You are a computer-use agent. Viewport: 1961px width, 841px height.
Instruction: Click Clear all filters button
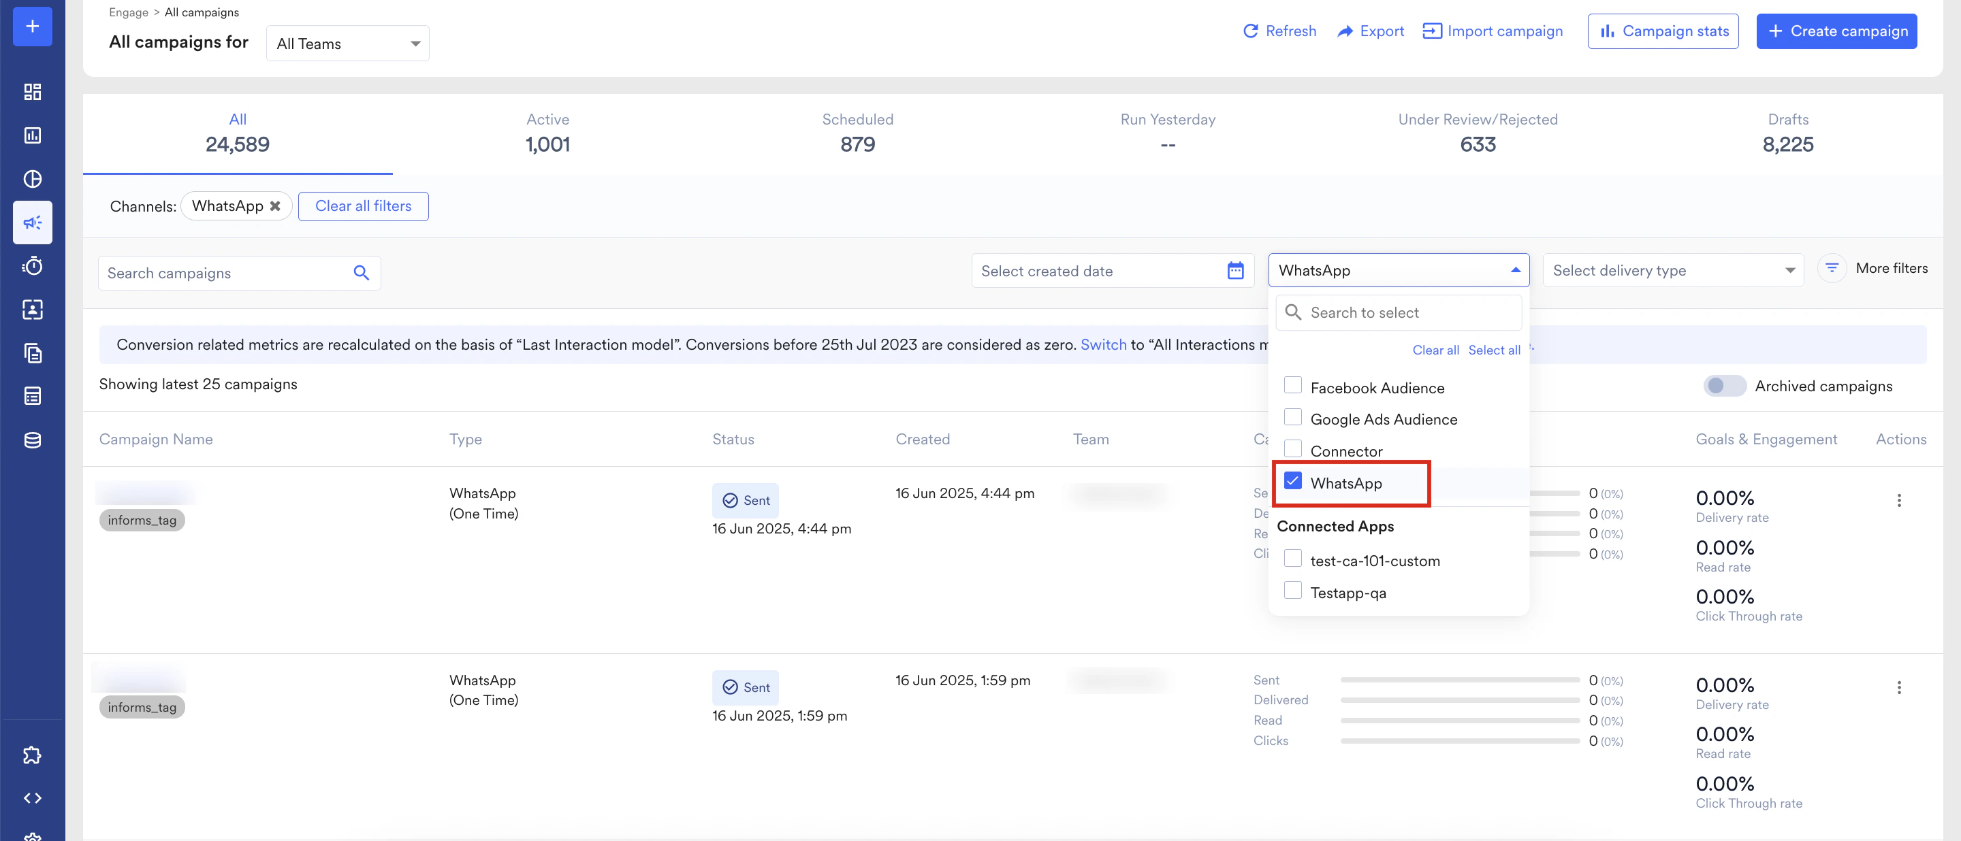tap(363, 206)
